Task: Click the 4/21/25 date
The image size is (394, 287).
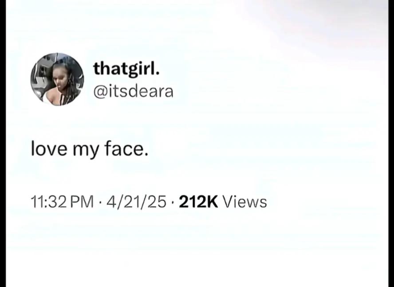Action: [x=137, y=202]
